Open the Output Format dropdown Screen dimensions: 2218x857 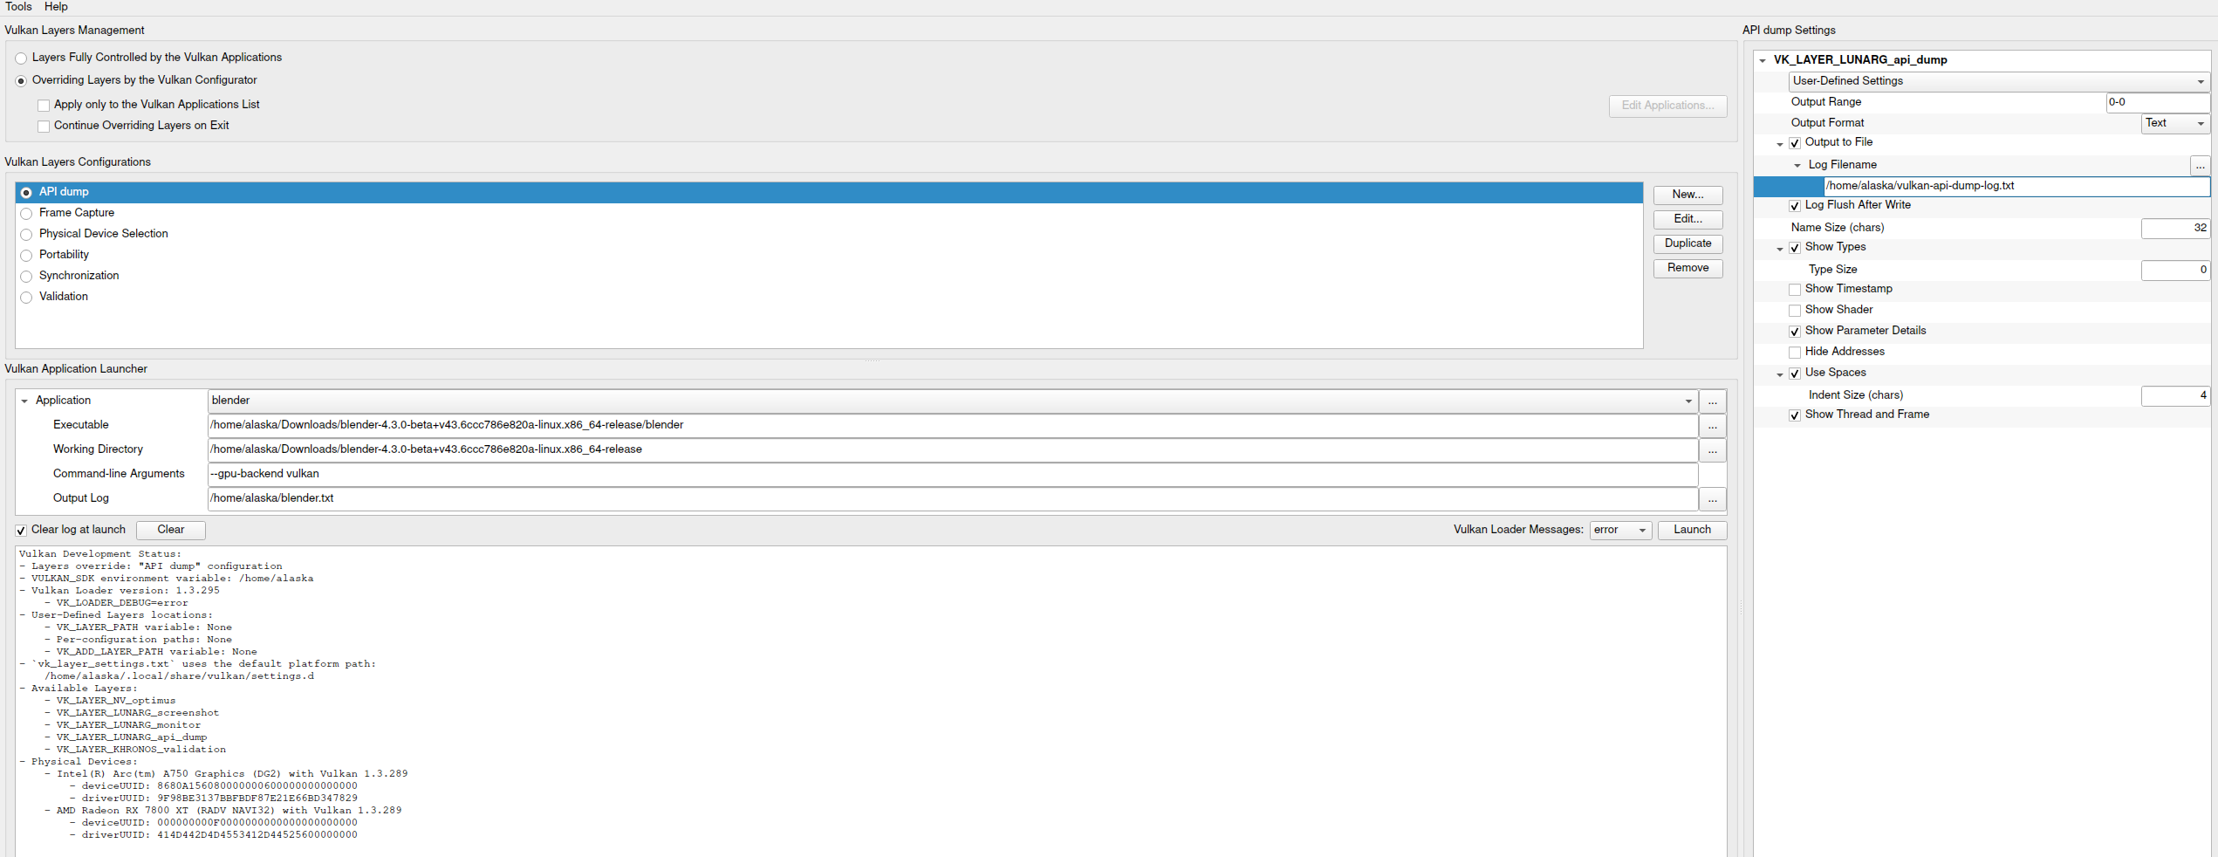(x=2174, y=123)
